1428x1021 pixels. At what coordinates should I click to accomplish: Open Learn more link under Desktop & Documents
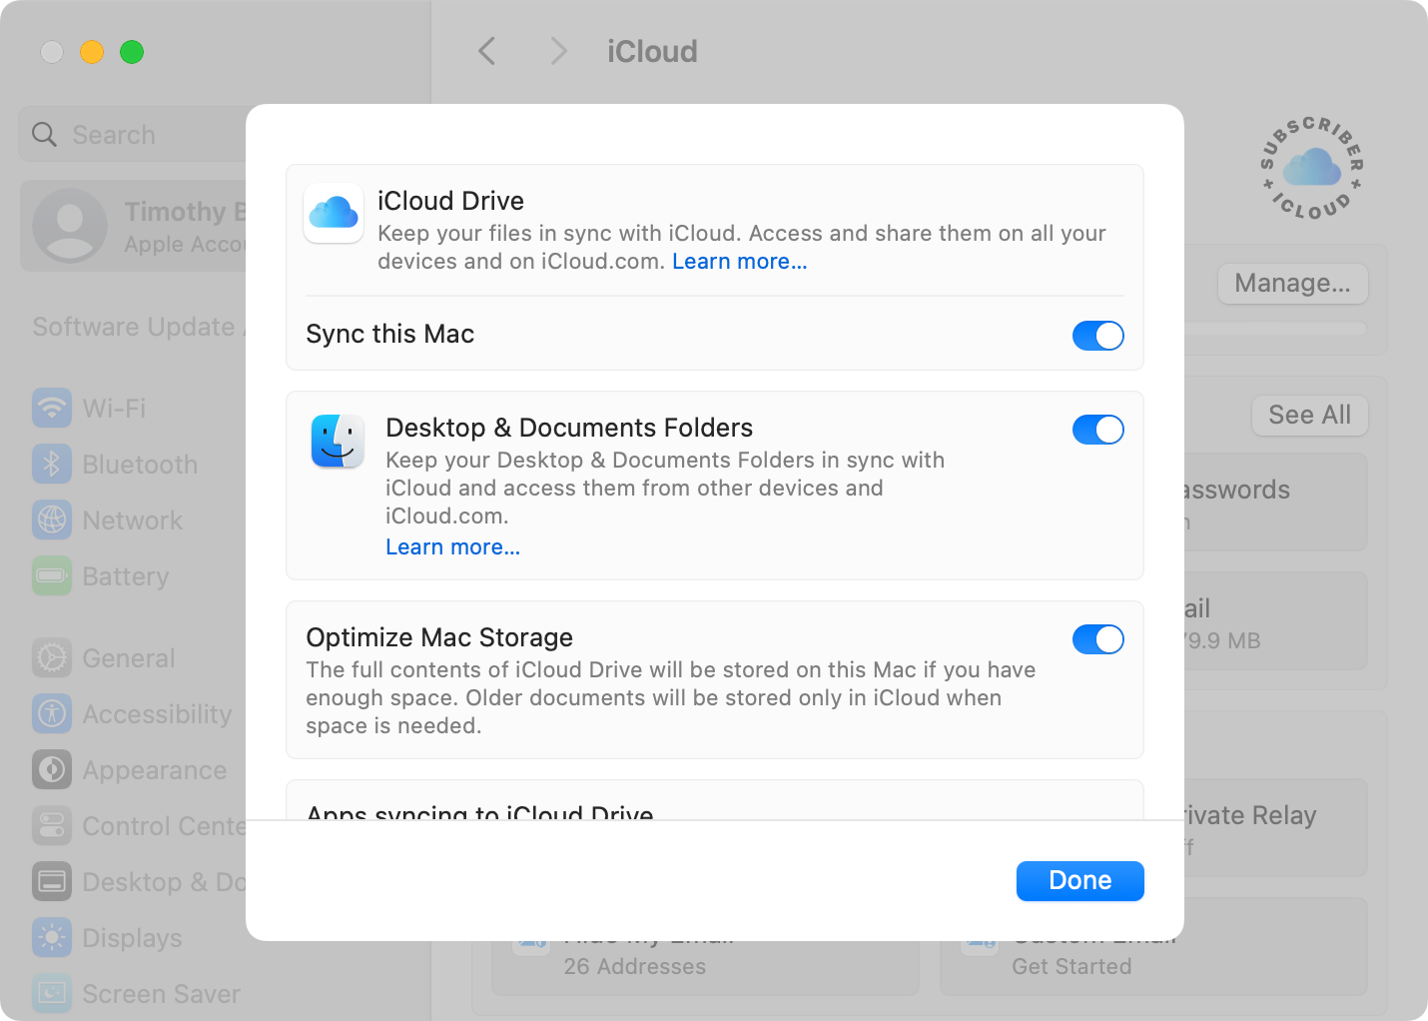[452, 547]
